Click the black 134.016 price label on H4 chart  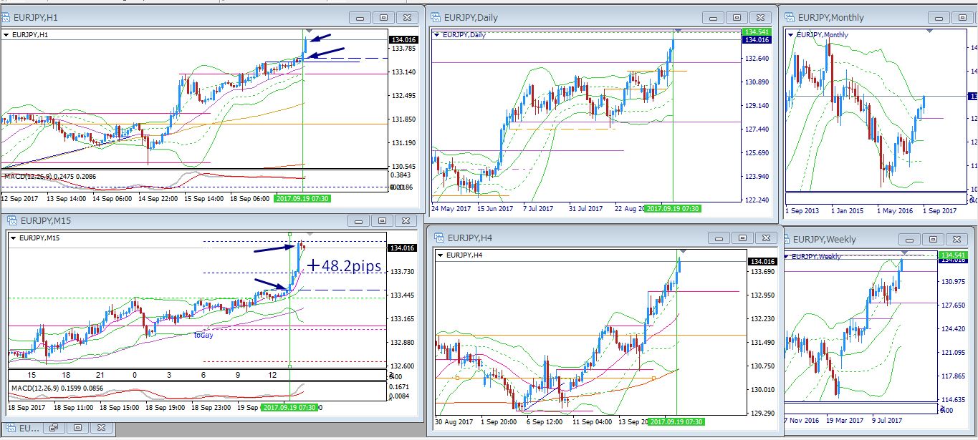[x=761, y=262]
